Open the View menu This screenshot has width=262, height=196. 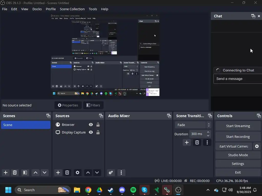click(x=25, y=9)
